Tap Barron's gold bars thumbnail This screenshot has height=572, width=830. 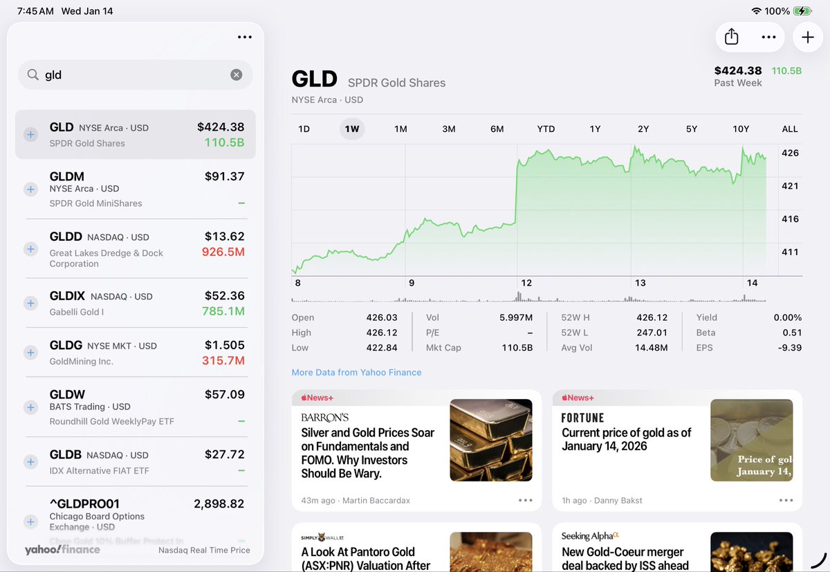(x=491, y=440)
